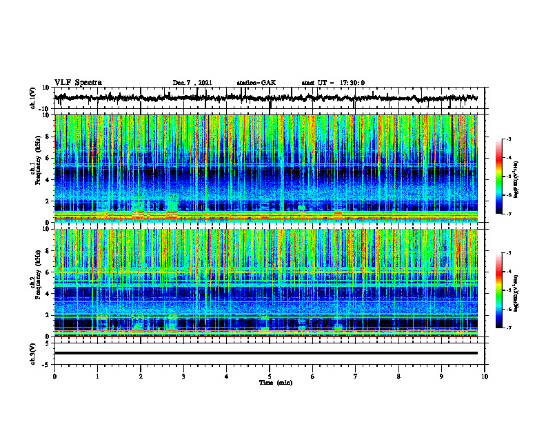The height and width of the screenshot is (422, 546).
Task: Click inside the ch.2 spectrogram panel
Action: [265, 283]
